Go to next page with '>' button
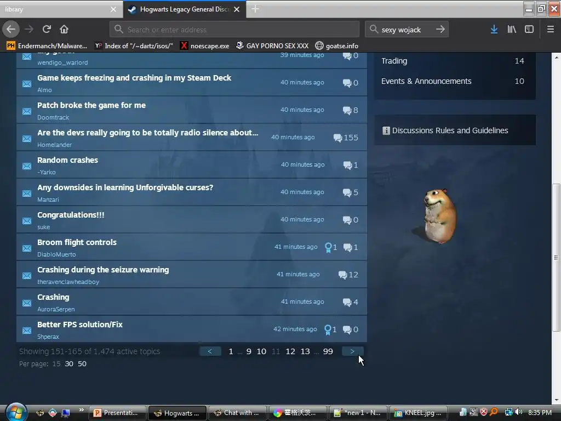 (352, 351)
